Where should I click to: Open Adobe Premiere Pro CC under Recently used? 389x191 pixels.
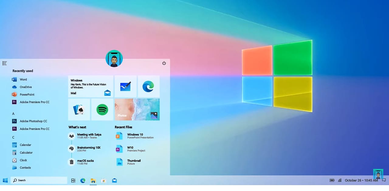click(x=31, y=102)
